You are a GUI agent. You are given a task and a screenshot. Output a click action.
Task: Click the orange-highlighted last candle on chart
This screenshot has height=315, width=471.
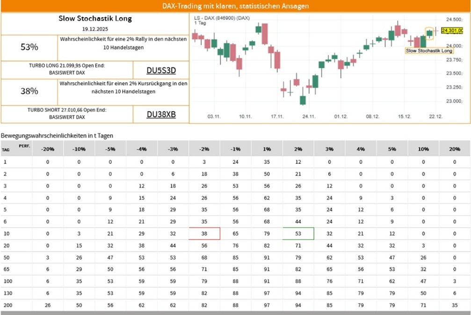[x=429, y=32]
